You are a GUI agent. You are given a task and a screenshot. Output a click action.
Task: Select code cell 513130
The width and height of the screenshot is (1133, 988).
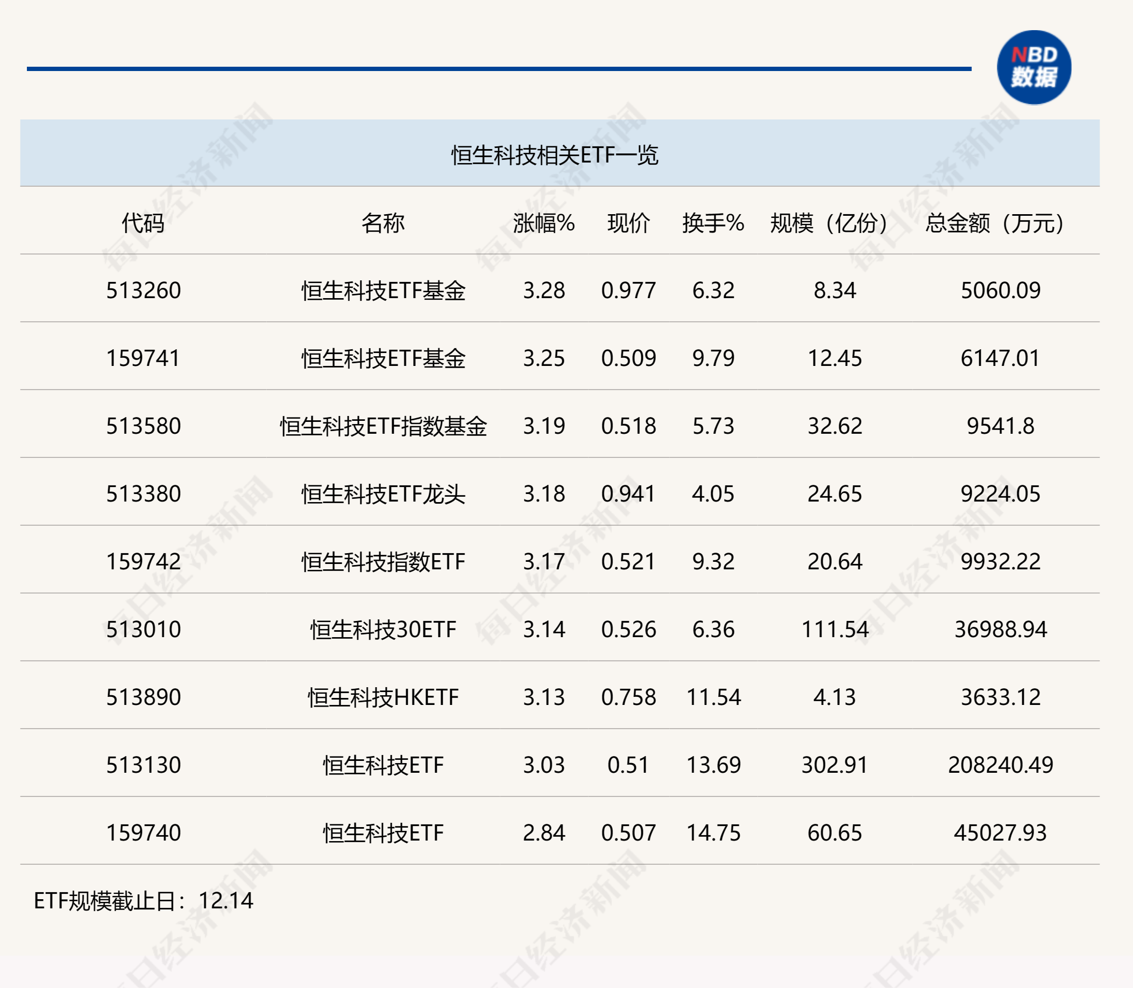coord(143,765)
